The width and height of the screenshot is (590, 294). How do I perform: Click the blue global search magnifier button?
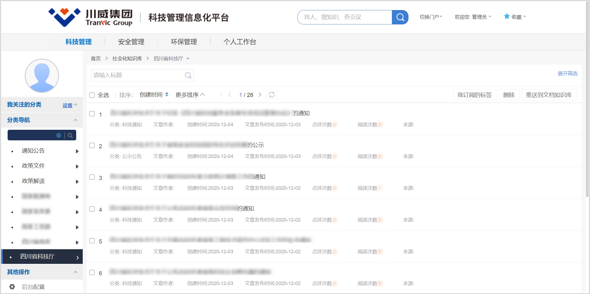[x=400, y=17]
